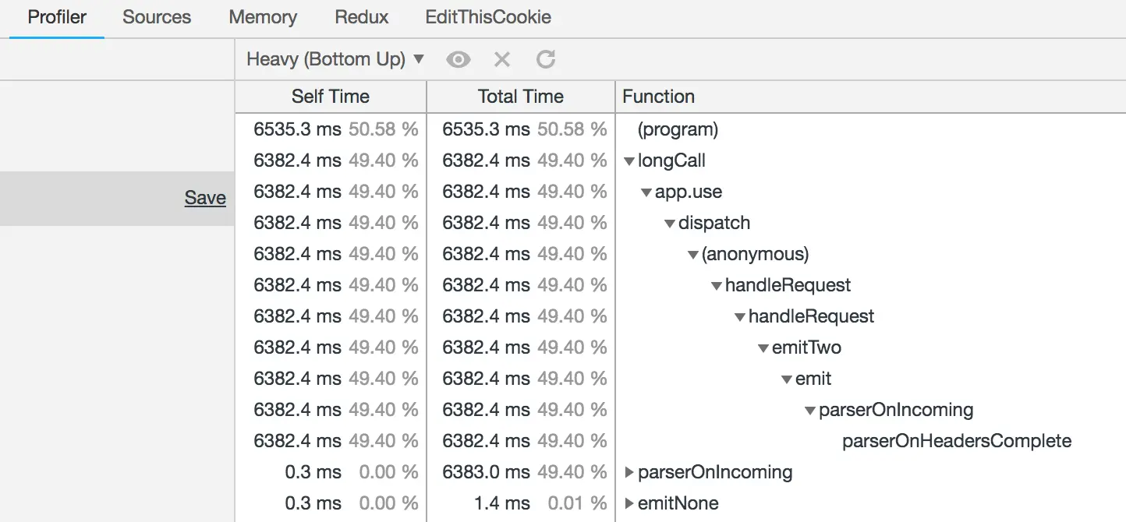Click the Function column header

[659, 97]
